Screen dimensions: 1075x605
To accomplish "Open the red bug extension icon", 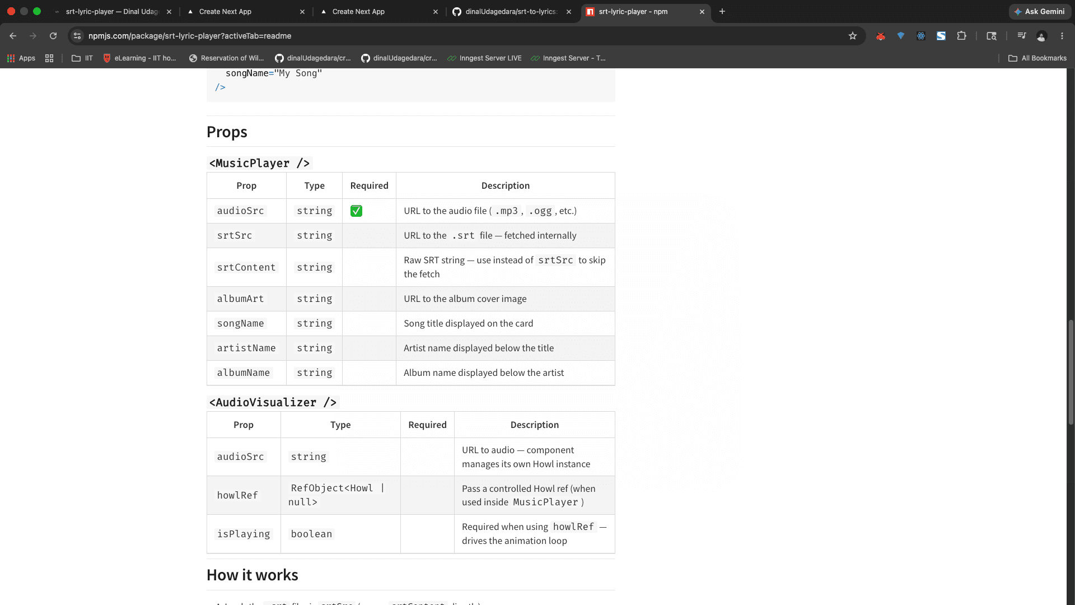I will [x=881, y=36].
